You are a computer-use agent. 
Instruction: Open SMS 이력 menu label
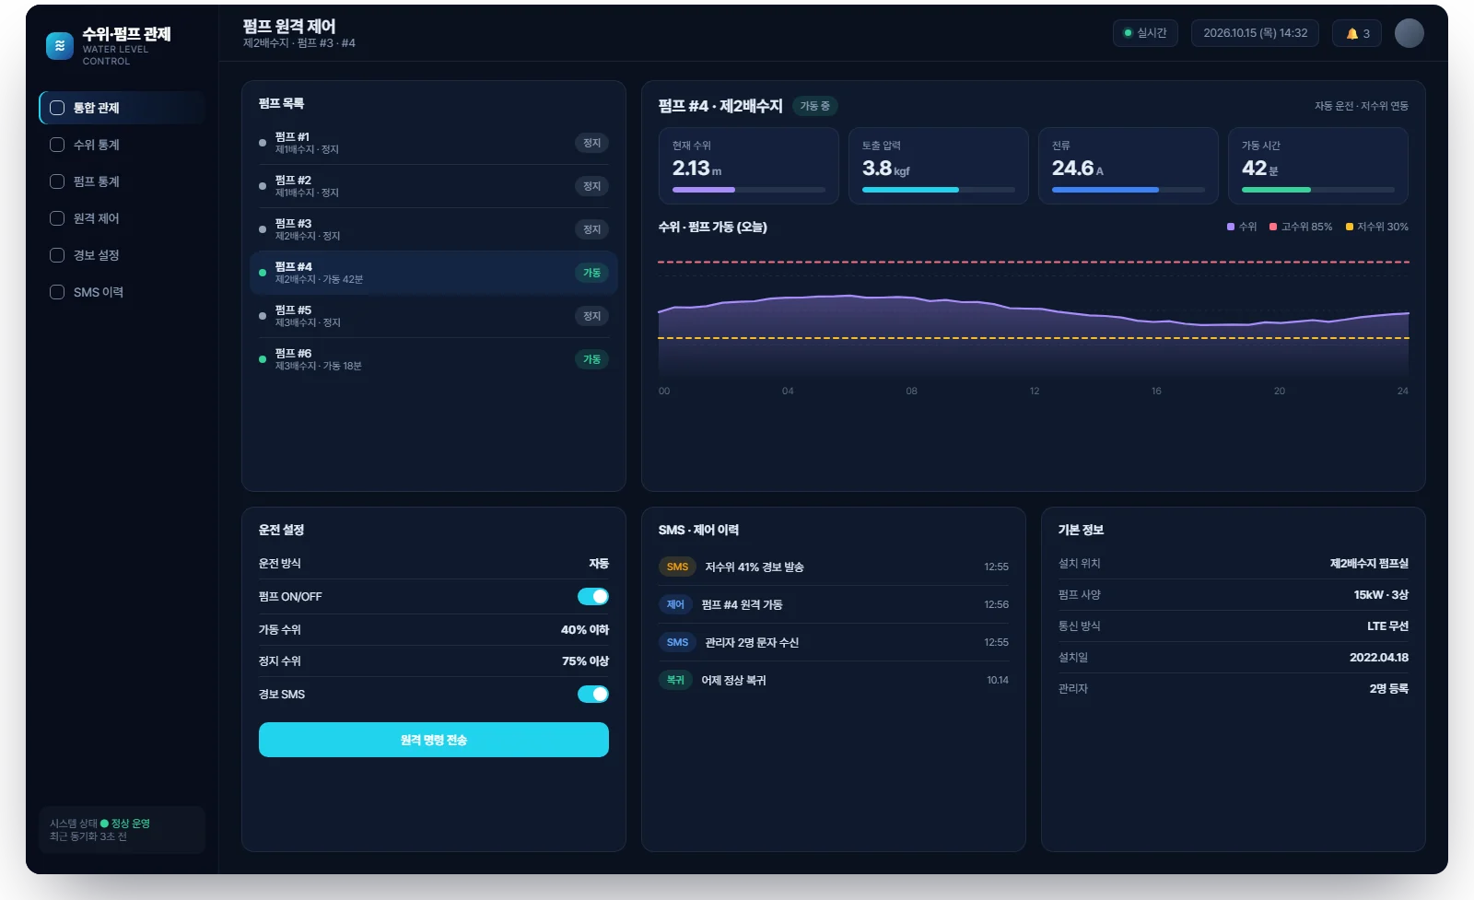click(99, 292)
